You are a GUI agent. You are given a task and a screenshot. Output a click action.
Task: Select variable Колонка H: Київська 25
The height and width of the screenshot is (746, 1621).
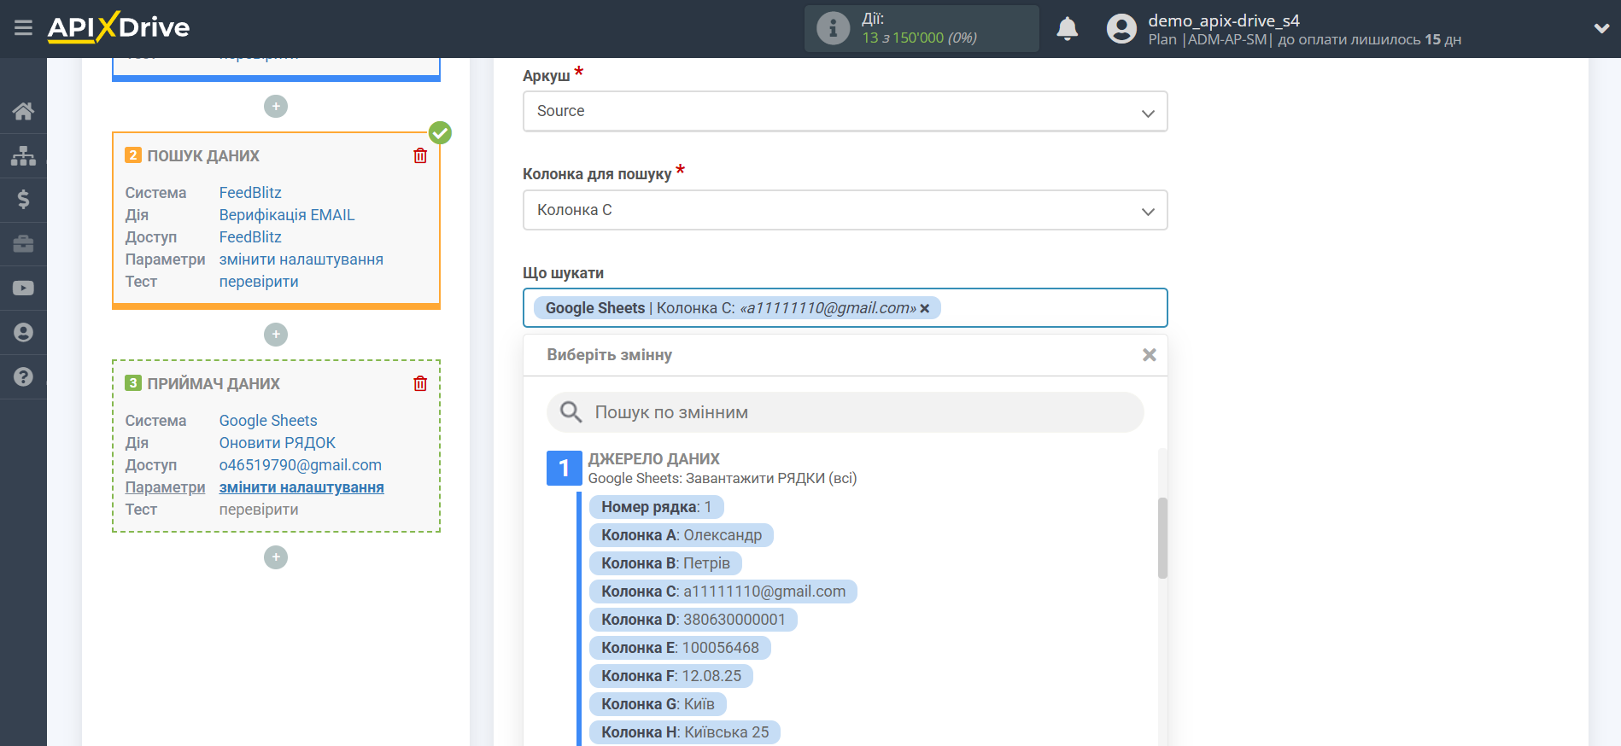pos(685,732)
